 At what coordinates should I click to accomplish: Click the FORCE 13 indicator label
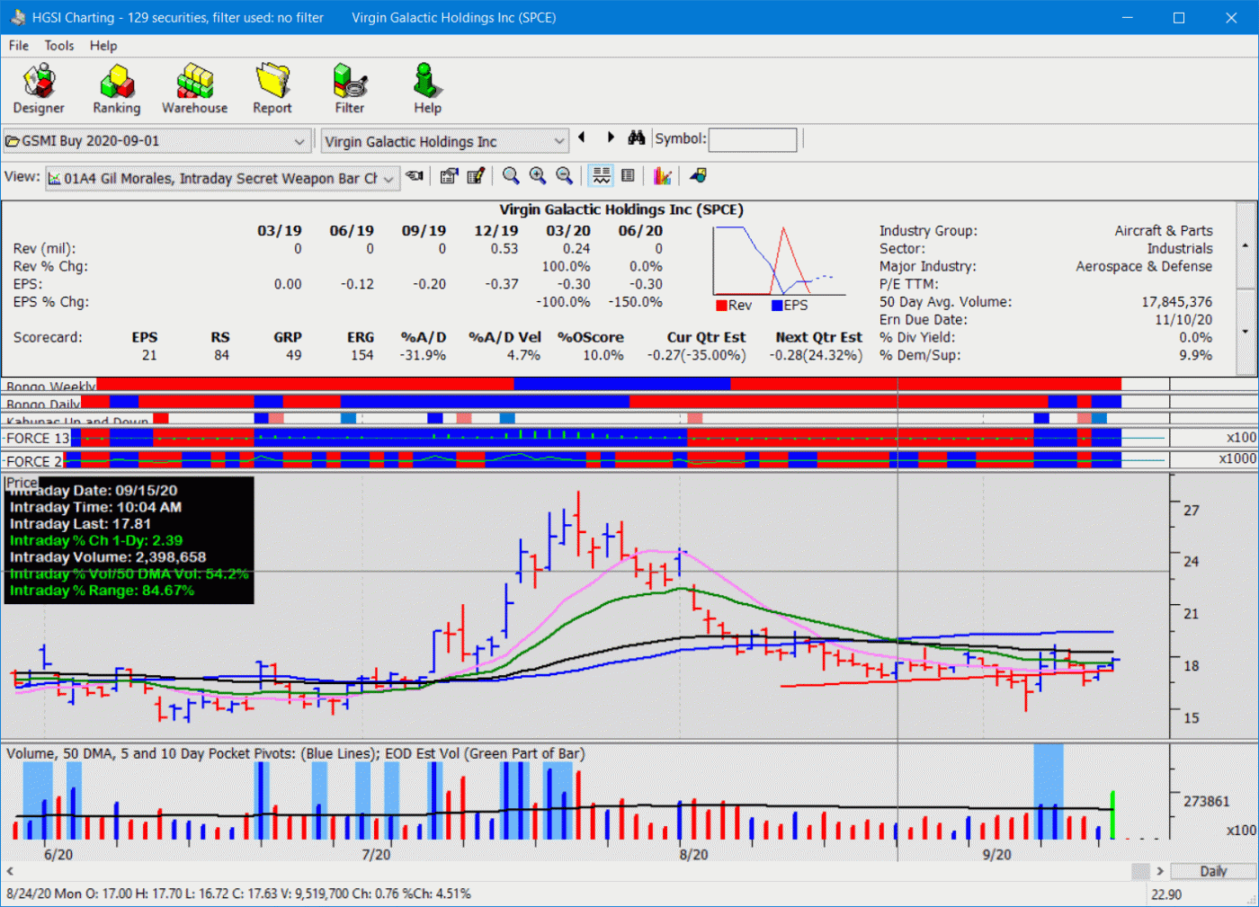(38, 438)
